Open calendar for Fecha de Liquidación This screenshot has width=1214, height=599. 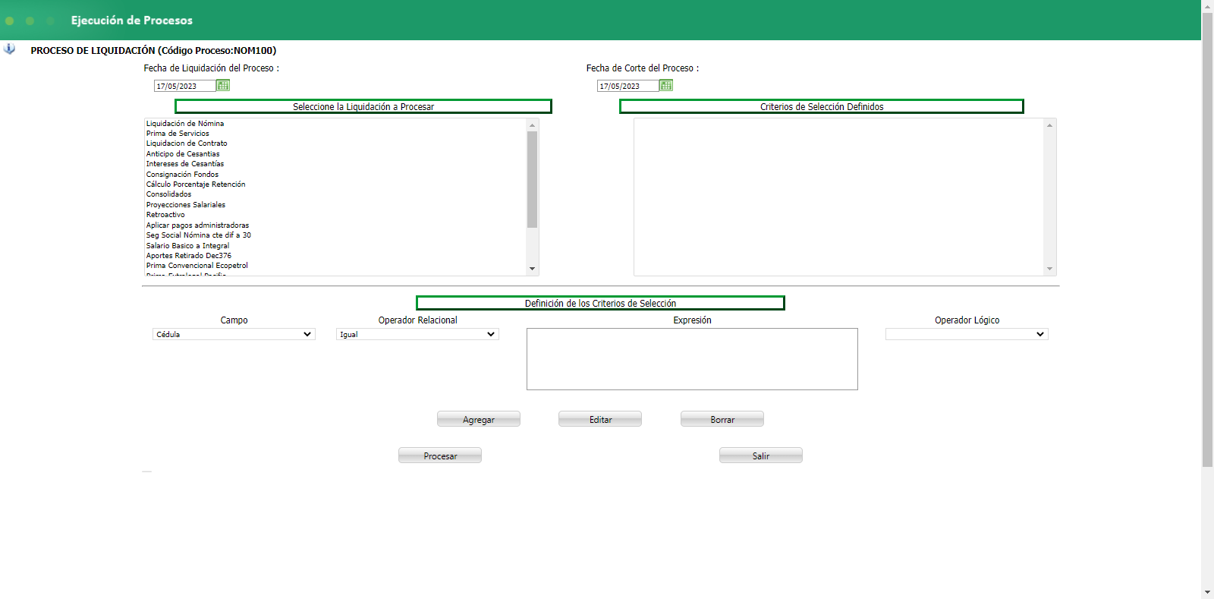tap(223, 86)
